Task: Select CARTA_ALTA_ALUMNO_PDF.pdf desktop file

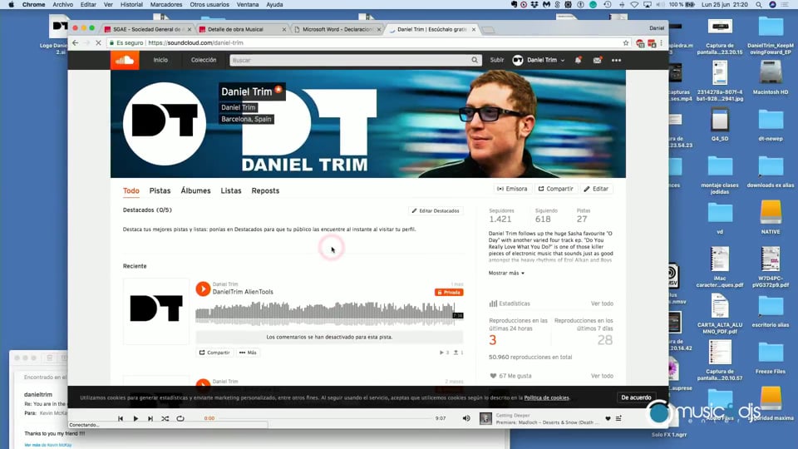Action: 720,313
